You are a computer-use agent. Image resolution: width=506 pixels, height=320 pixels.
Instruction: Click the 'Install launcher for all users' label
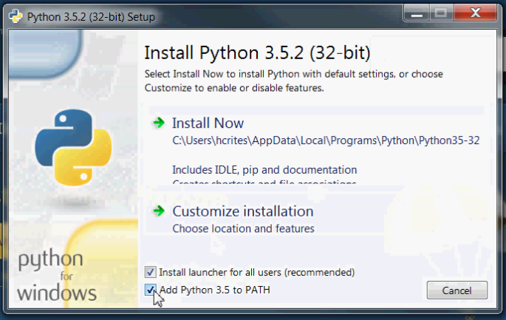coord(256,272)
